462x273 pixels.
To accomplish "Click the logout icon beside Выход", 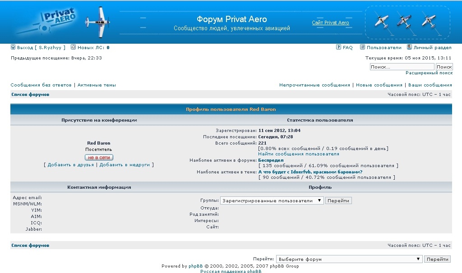I will [13, 47].
